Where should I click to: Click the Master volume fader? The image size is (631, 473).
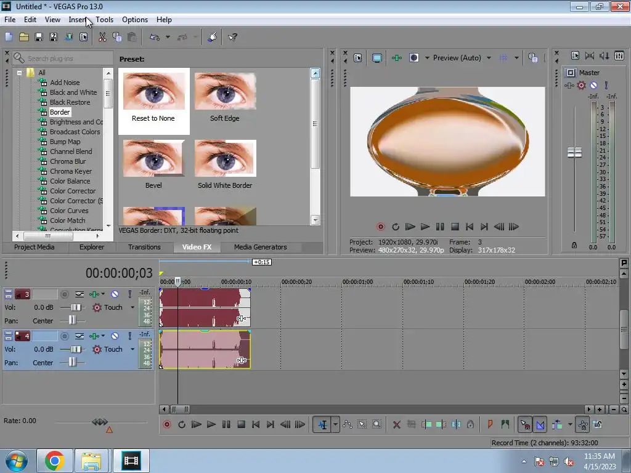click(x=575, y=153)
